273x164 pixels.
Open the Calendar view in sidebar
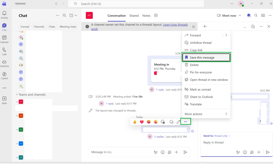pyautogui.click(x=4, y=39)
